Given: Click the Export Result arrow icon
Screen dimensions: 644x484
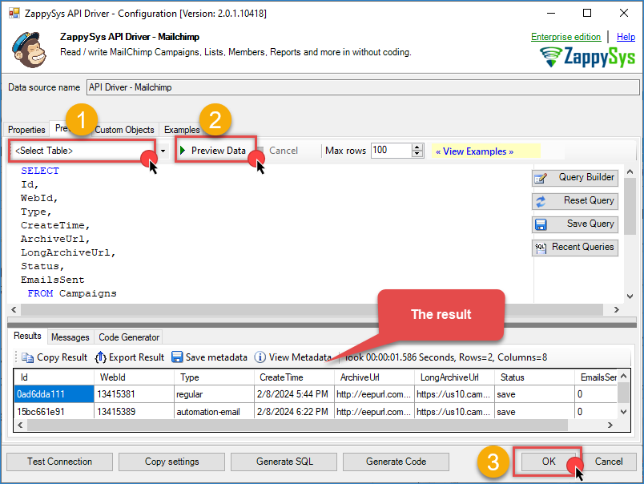Looking at the screenshot, I should coord(100,357).
